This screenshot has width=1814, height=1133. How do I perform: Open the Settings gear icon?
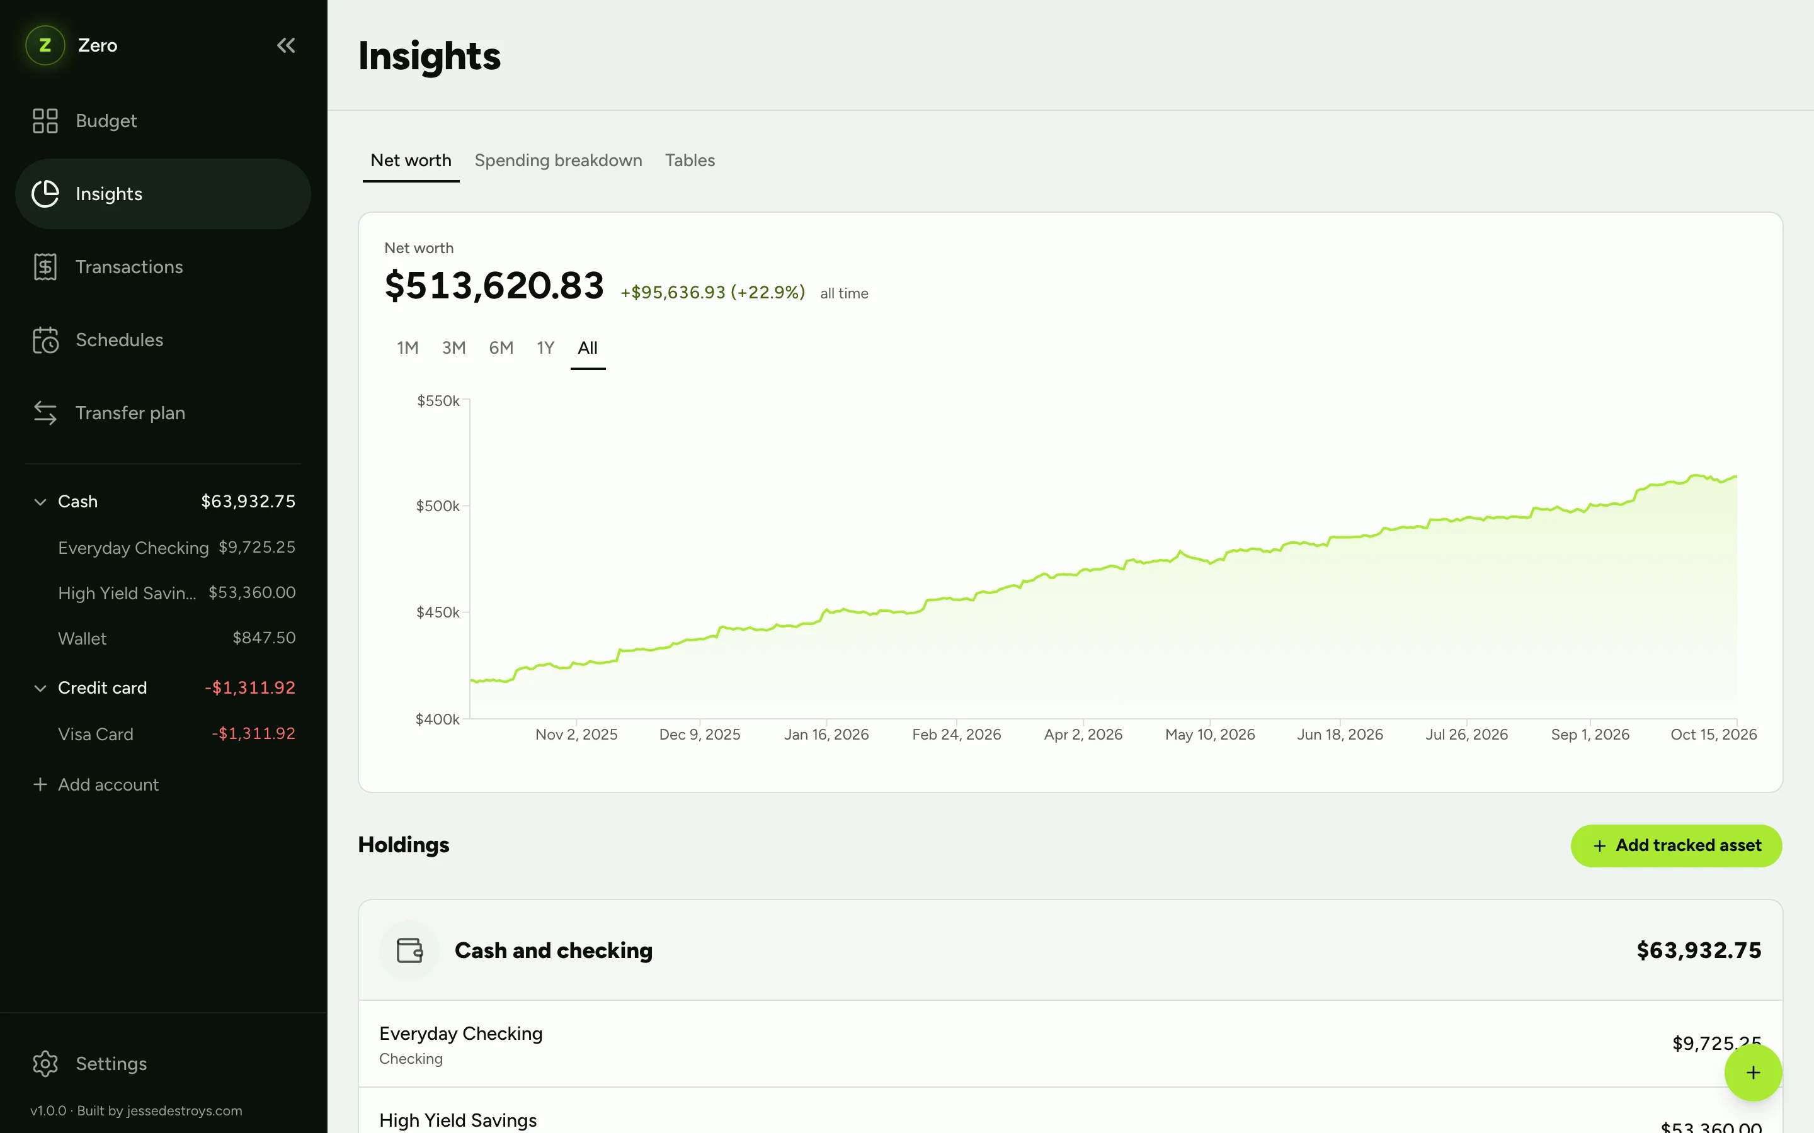click(45, 1063)
